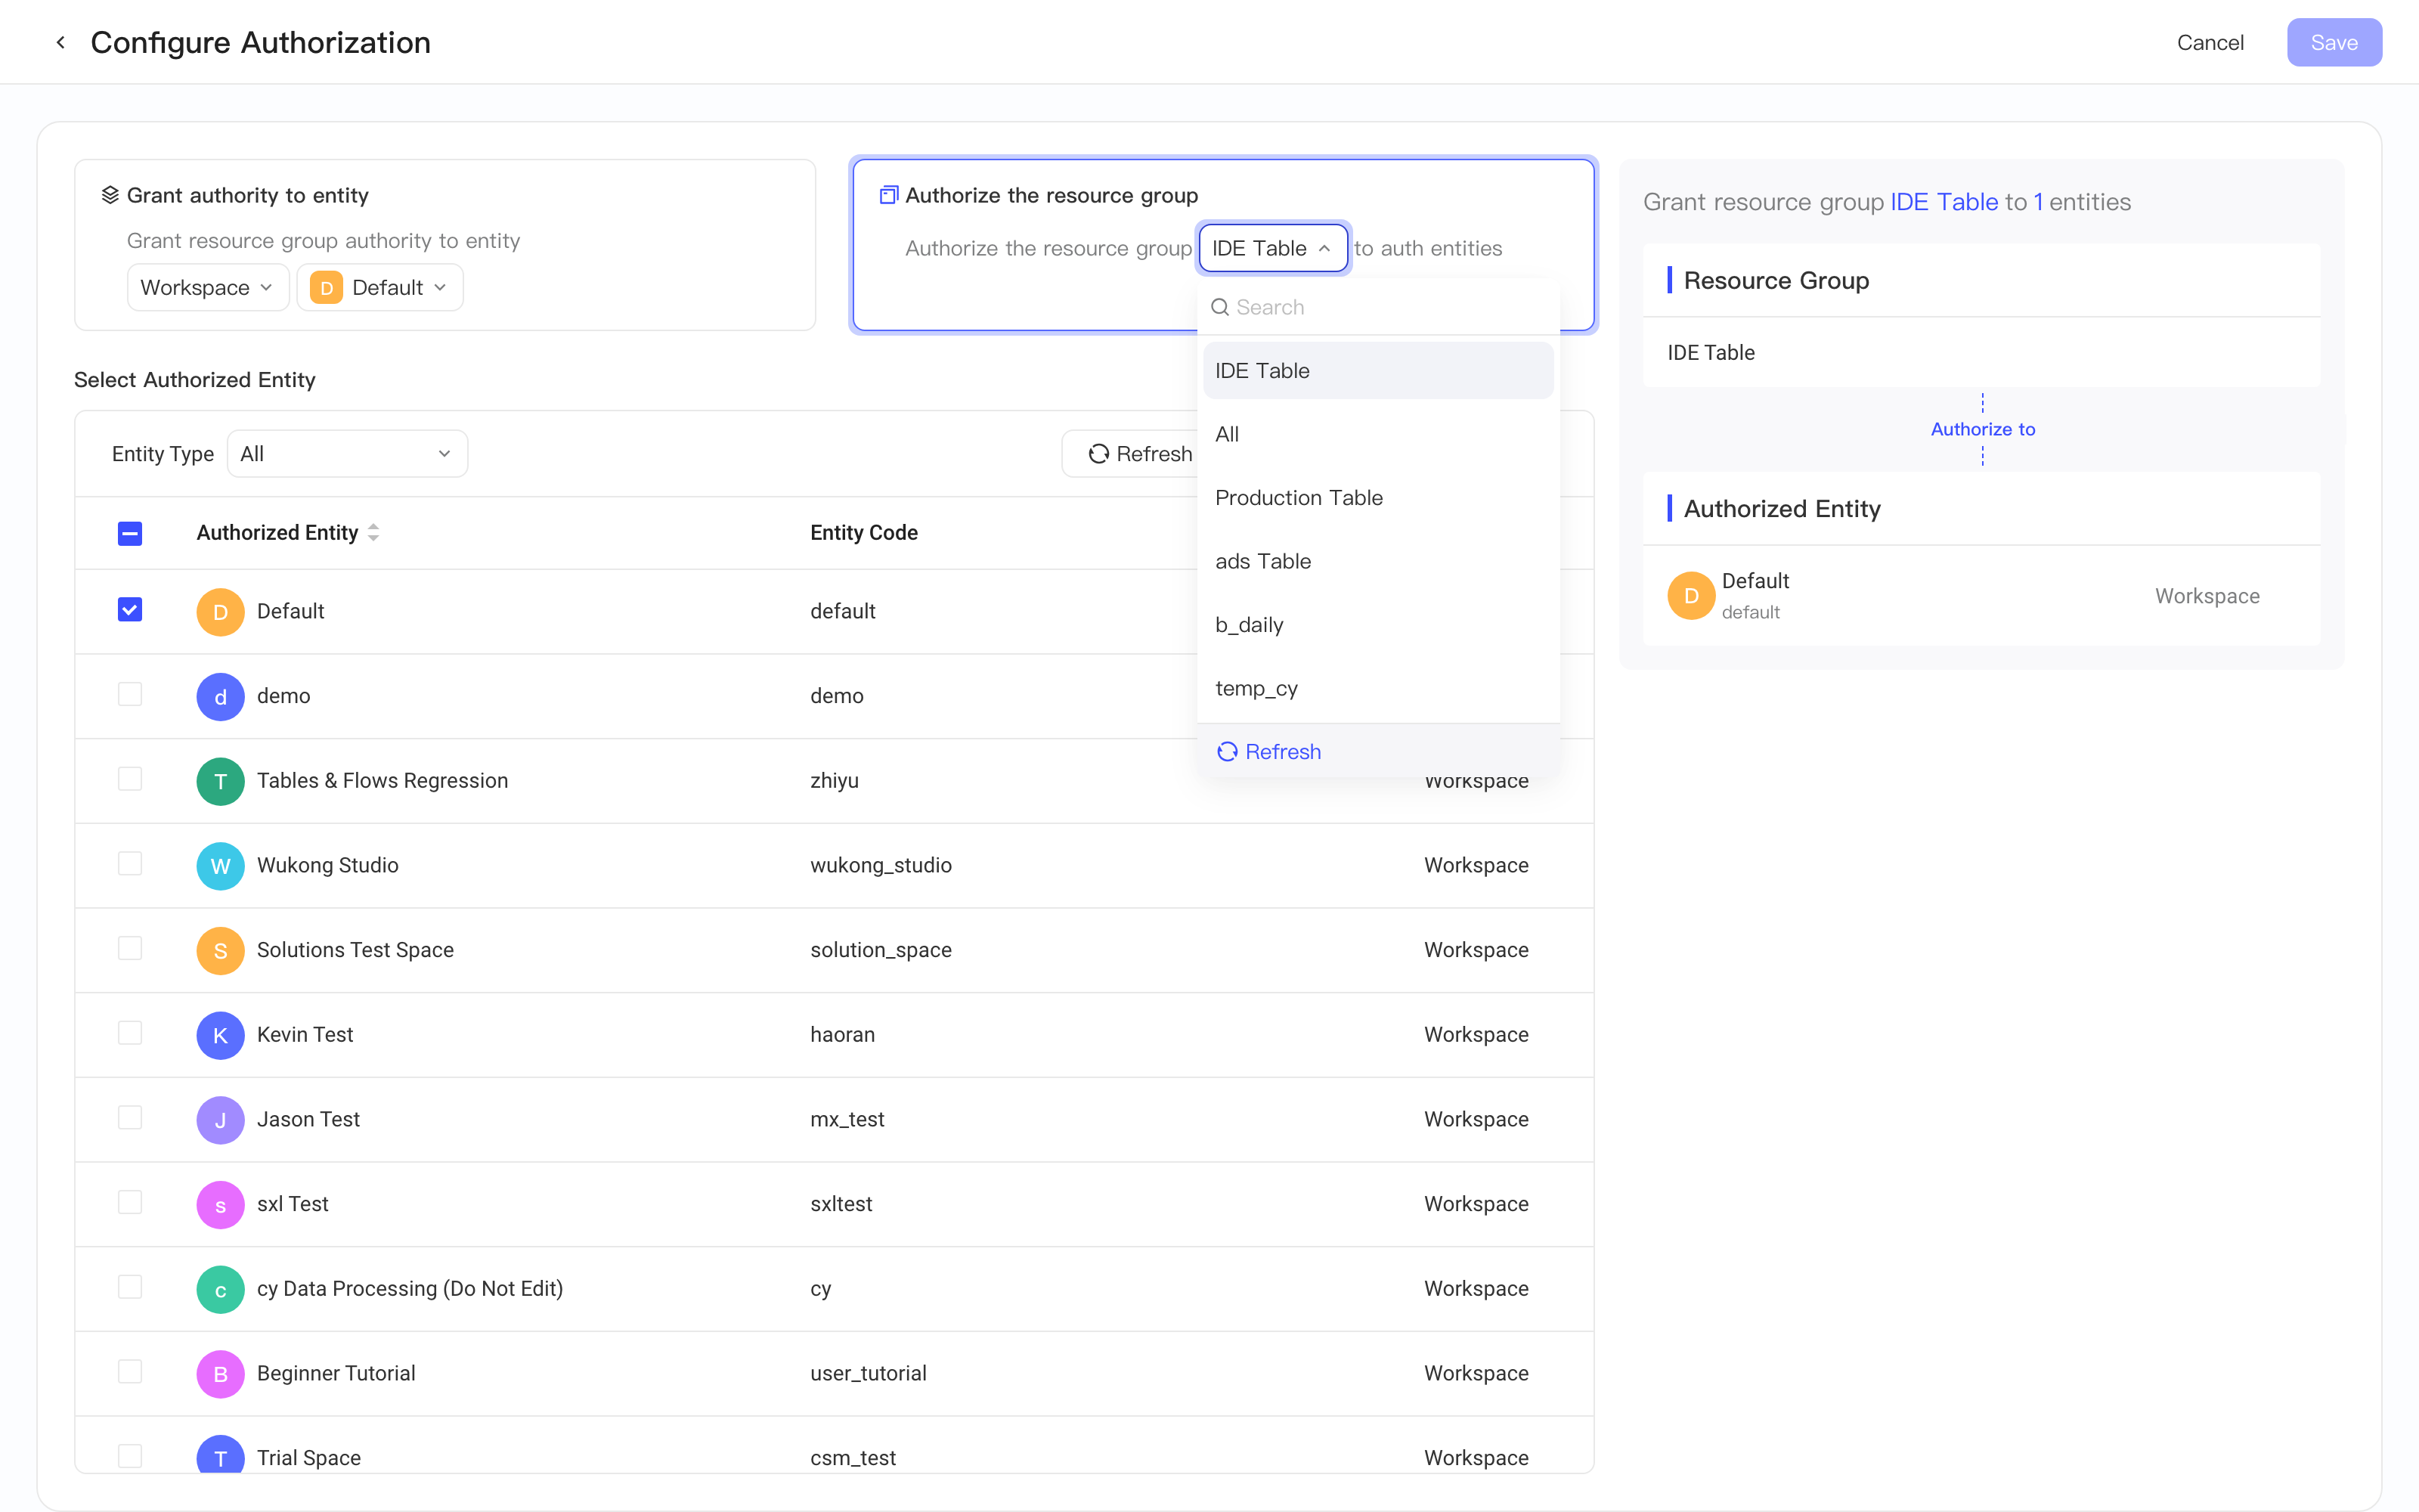The image size is (2419, 1512).
Task: Click the S avatar for Solutions Test Space
Action: point(220,951)
